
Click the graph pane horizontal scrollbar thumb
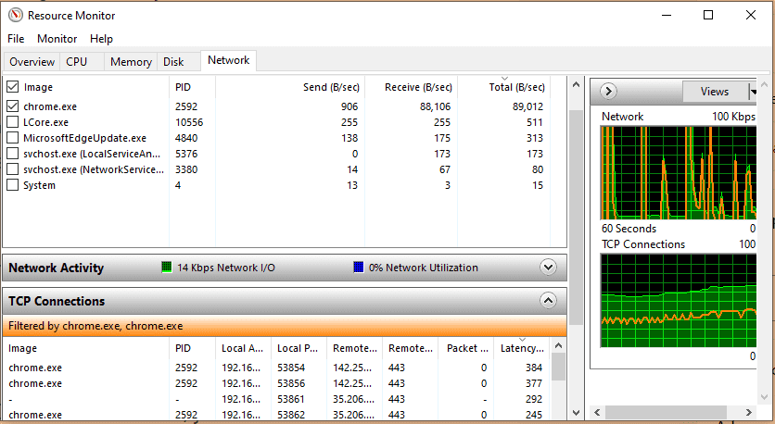666,412
